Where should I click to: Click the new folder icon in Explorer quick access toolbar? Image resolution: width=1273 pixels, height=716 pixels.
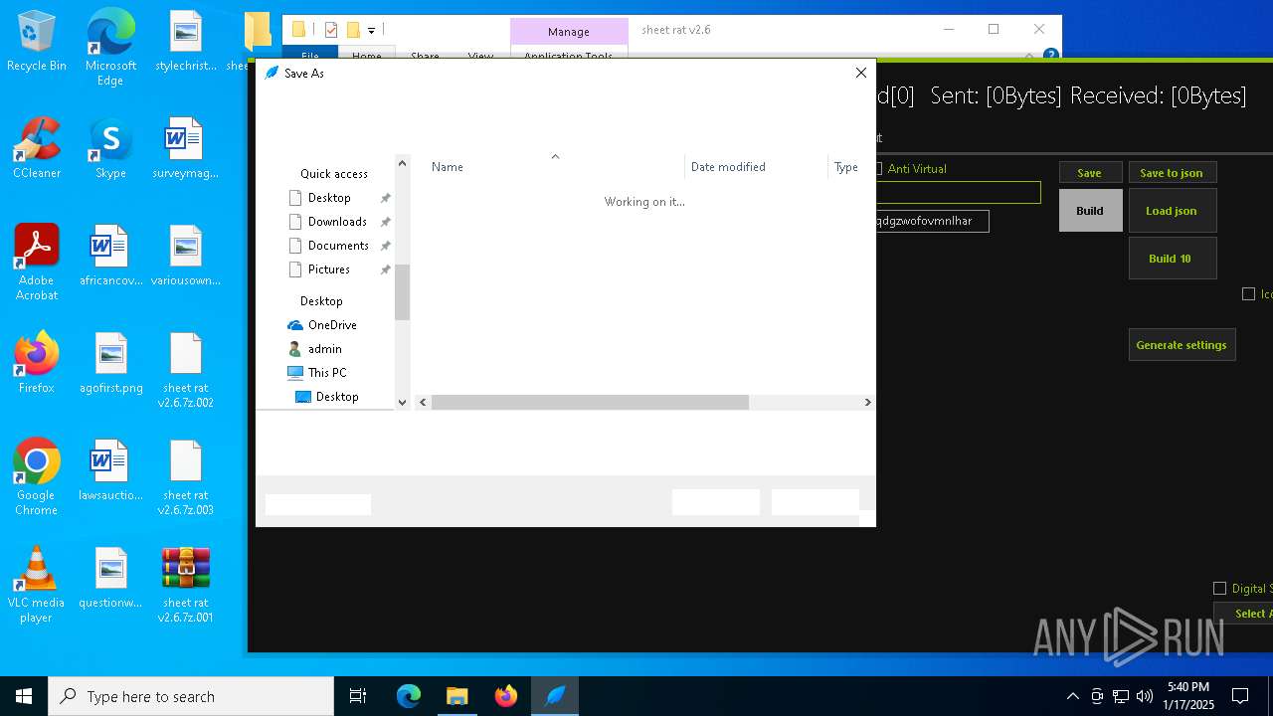pos(353,30)
